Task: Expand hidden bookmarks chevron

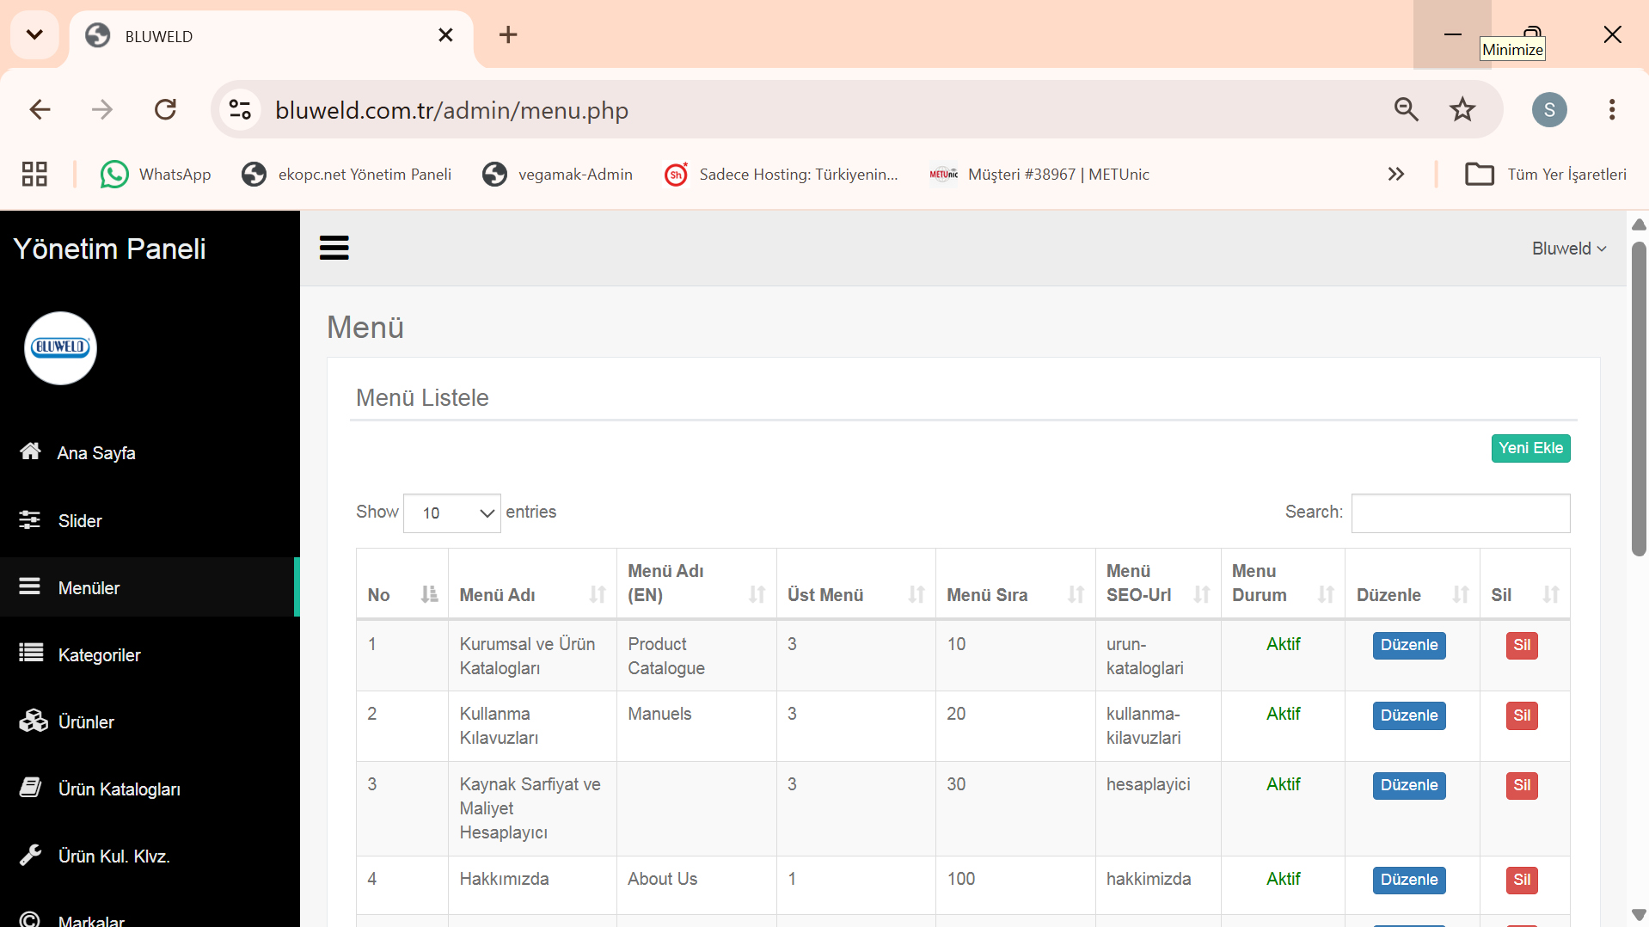Action: (1395, 174)
